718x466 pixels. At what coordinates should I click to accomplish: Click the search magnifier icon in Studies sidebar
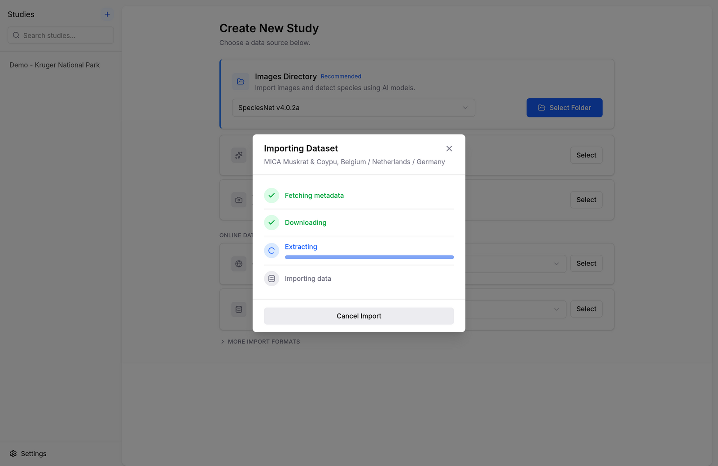pyautogui.click(x=16, y=35)
